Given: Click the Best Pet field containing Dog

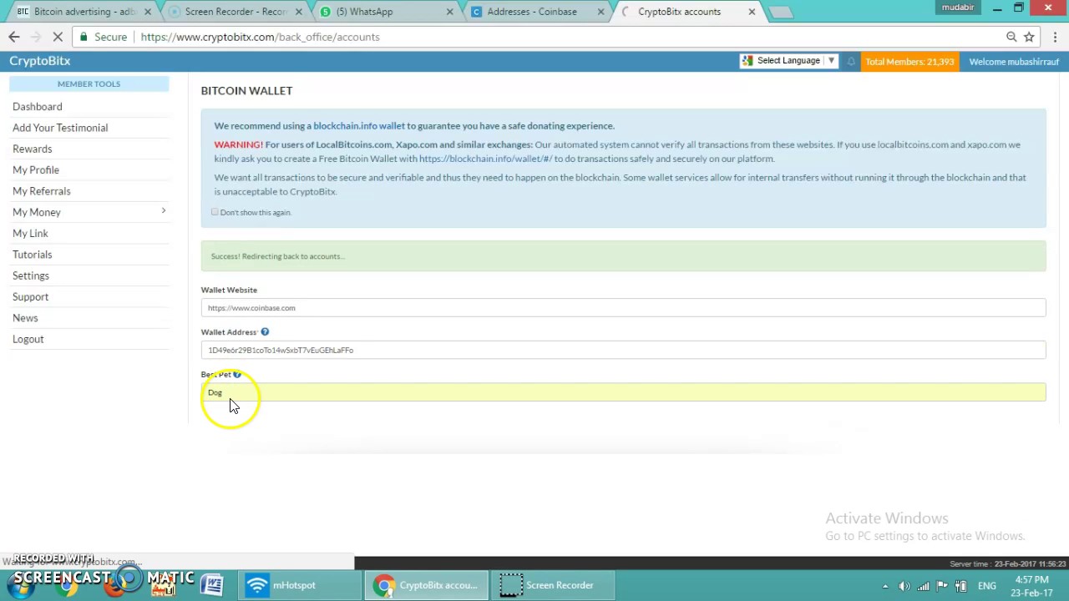Looking at the screenshot, I should [623, 392].
